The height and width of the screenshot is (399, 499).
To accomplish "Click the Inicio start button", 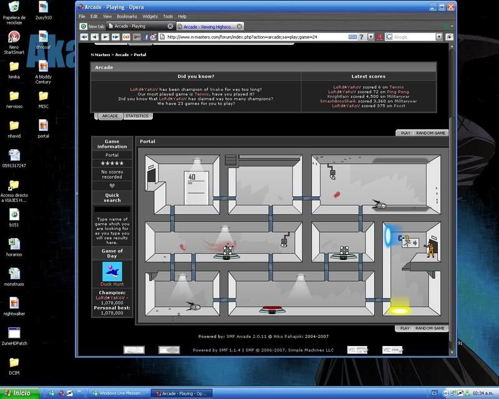I will 20,393.
